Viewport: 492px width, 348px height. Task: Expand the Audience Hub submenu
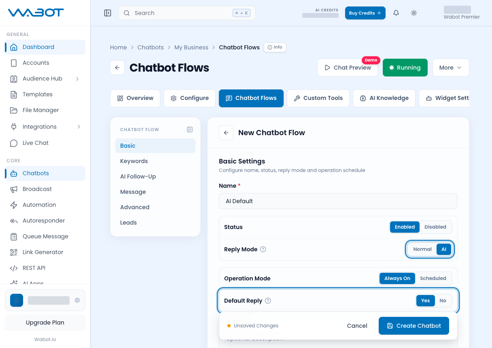77,79
